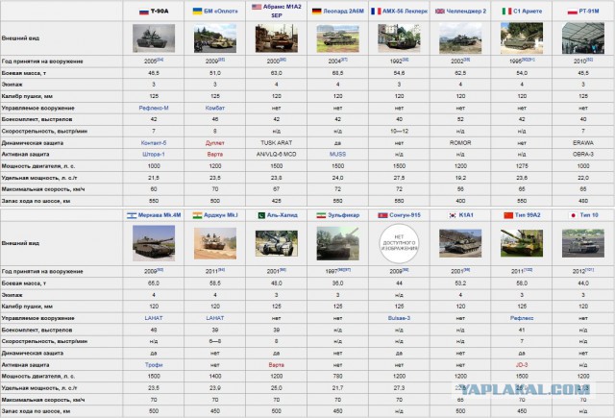Screen dimensions: 615x418
Task: Enlarge the Арджун Mk.I tank photo
Action: [x=215, y=243]
